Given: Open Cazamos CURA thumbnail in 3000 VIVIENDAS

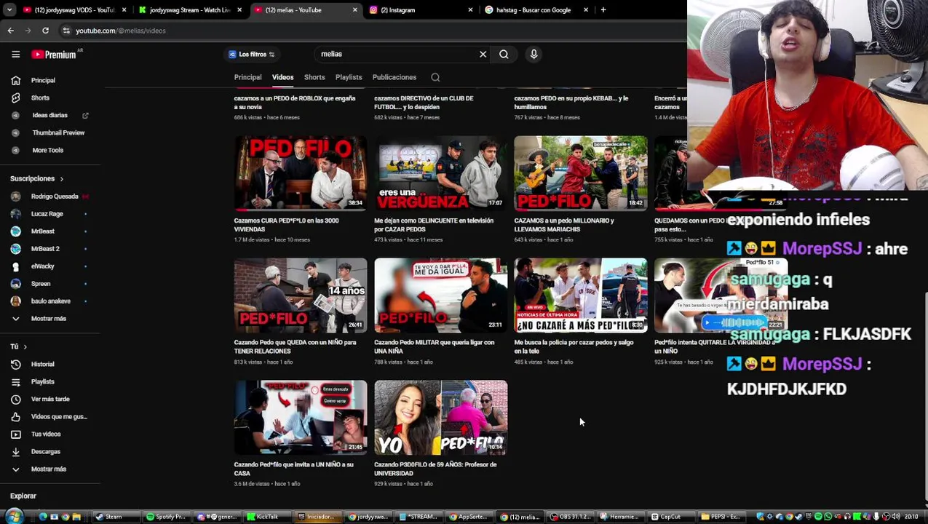Looking at the screenshot, I should 301,173.
